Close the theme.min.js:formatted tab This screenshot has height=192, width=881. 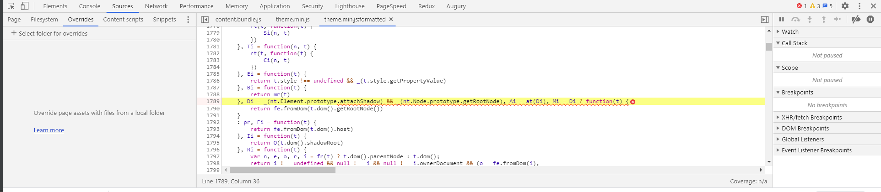pos(391,19)
